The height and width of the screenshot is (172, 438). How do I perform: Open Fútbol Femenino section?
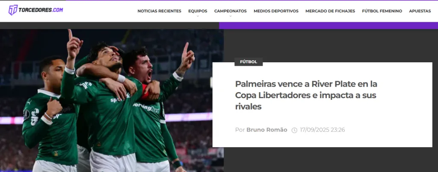(382, 11)
